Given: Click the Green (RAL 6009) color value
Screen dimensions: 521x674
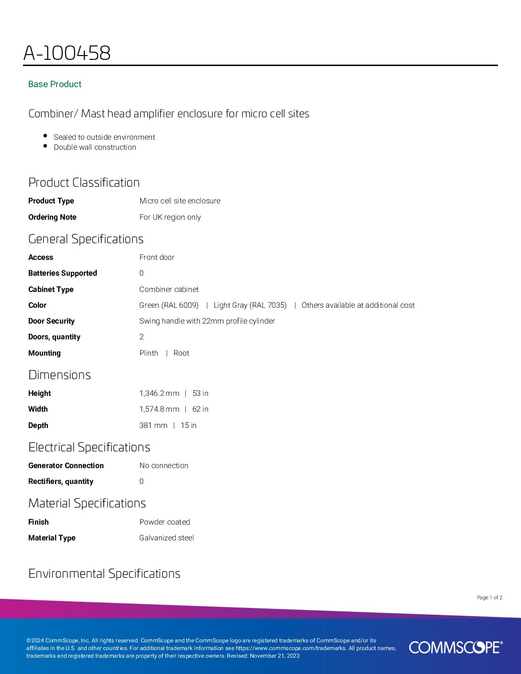Looking at the screenshot, I should pos(169,305).
